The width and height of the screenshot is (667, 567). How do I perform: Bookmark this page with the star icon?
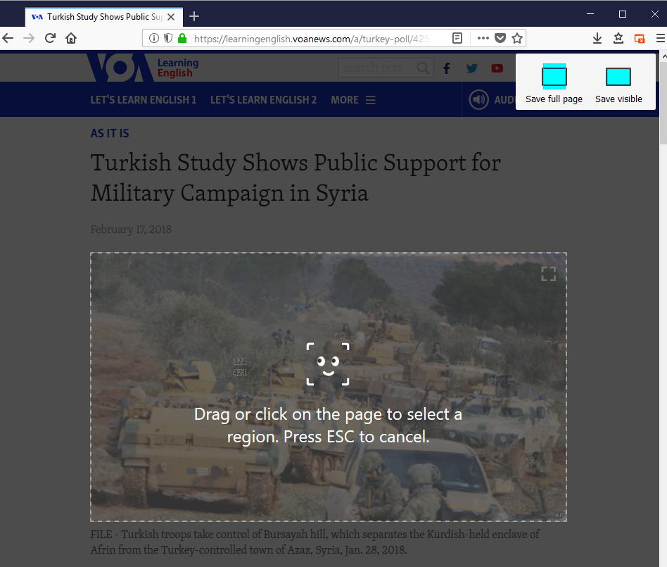click(x=517, y=38)
